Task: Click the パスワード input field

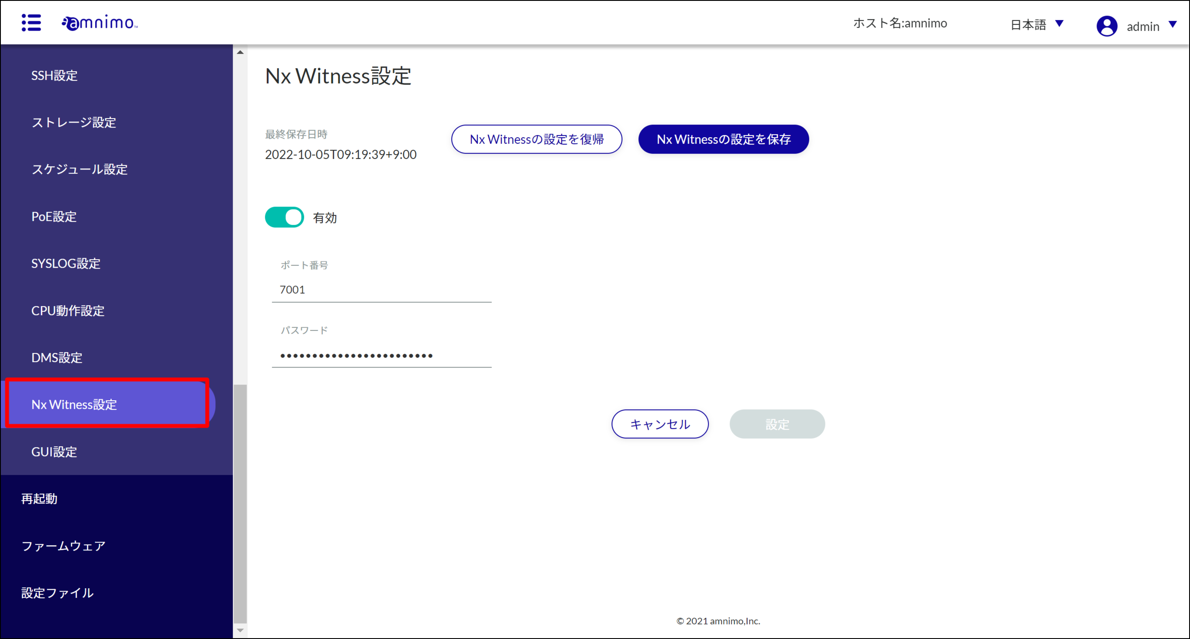Action: point(382,356)
